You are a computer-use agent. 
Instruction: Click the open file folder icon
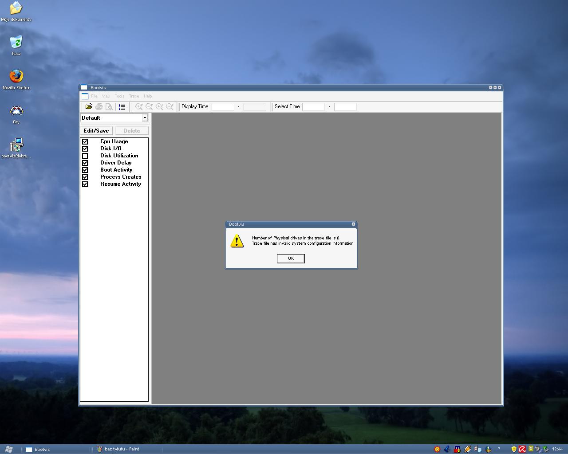pos(89,106)
